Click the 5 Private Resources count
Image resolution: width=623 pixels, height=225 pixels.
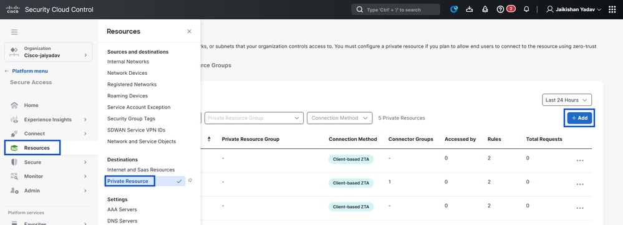[401, 118]
